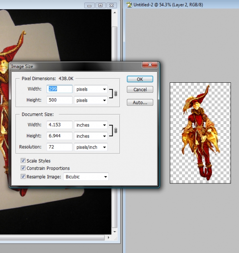Click the vertical scrollbar down arrow
The width and height of the screenshot is (239, 253).
coord(115,232)
